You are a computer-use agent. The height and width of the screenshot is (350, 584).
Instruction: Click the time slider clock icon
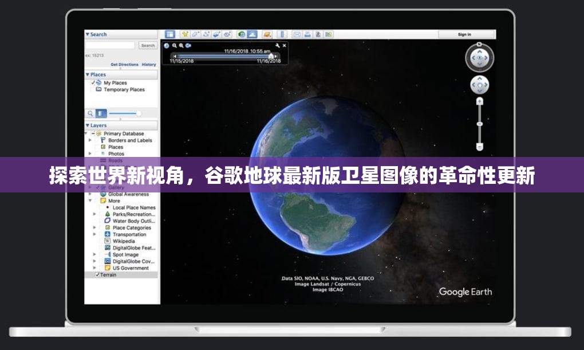pos(166,46)
